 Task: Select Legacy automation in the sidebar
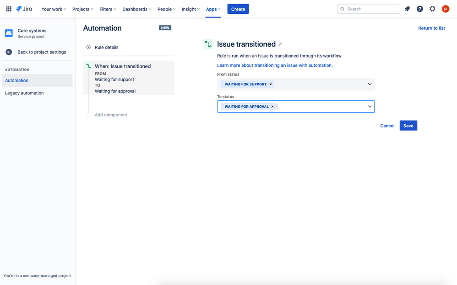tap(37, 93)
